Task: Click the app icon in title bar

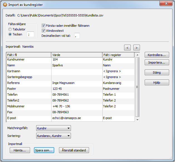Action: (x=5, y=5)
